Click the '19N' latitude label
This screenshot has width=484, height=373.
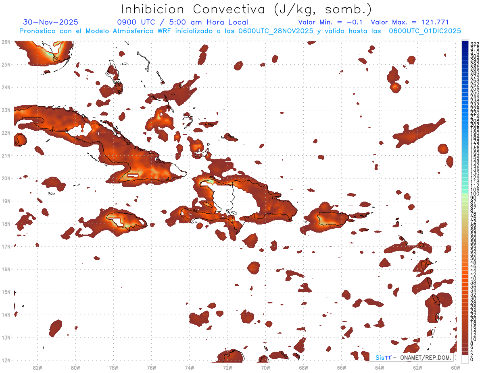point(6,201)
